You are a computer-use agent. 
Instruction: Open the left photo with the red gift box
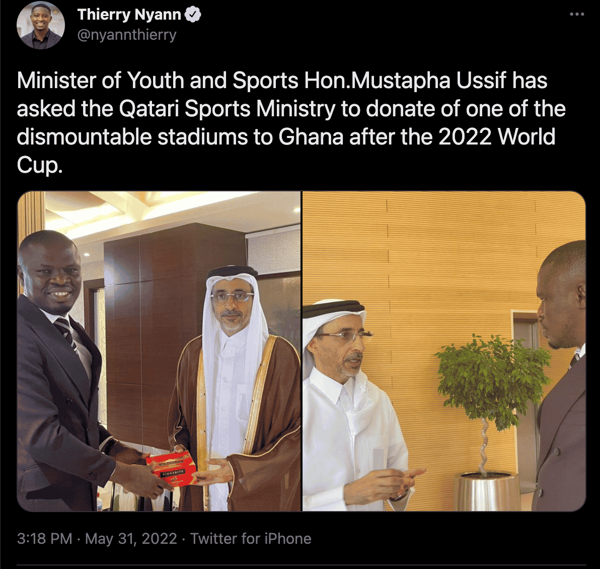tap(159, 351)
